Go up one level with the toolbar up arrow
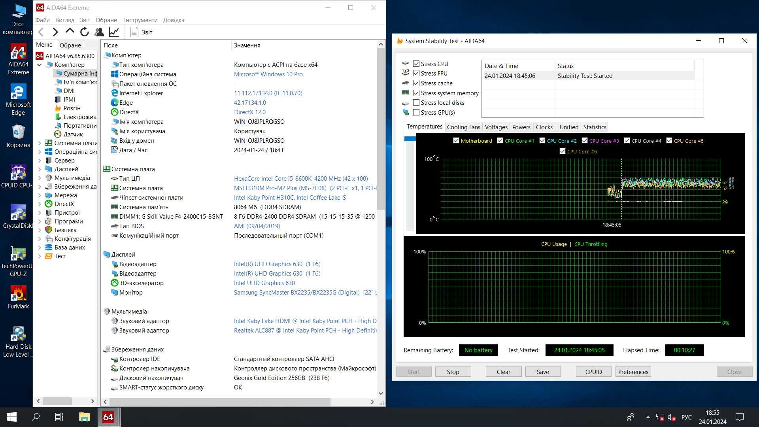759x427 pixels. [70, 31]
